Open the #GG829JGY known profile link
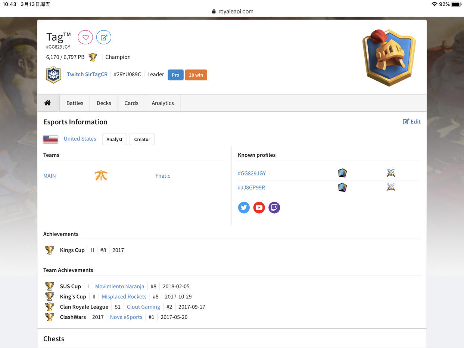464x348 pixels. pos(252,173)
